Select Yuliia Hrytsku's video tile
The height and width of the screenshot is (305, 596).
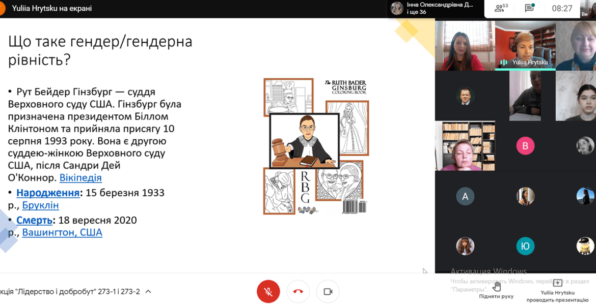(x=525, y=46)
